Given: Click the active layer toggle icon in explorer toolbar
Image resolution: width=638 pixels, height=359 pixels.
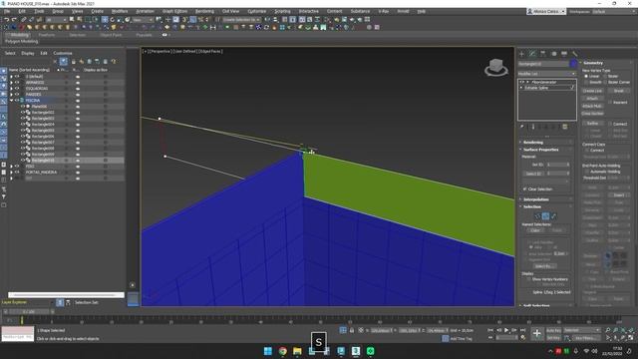Looking at the screenshot, I should point(64,62).
